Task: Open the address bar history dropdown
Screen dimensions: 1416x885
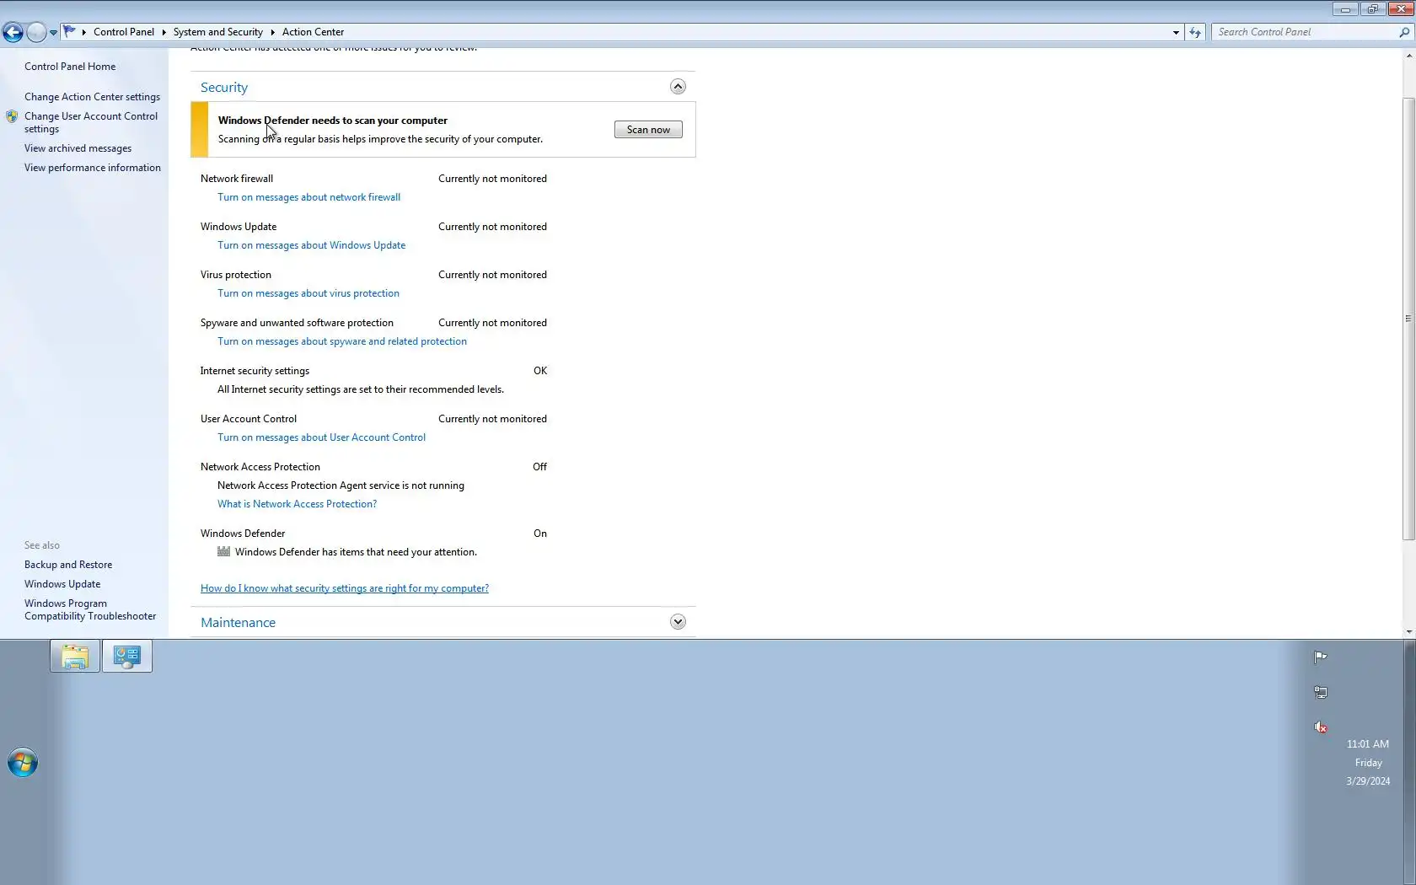Action: pos(1176,32)
